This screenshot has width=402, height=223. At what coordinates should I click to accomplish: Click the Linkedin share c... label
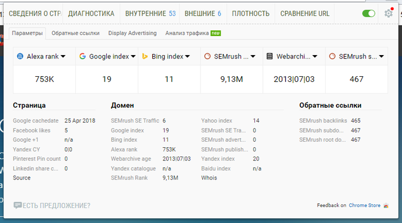(36, 169)
